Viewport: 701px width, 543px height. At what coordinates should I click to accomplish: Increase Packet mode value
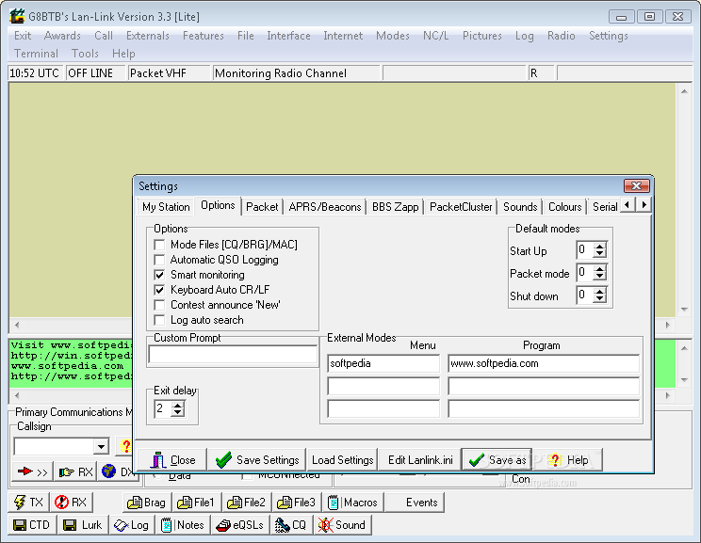point(599,268)
